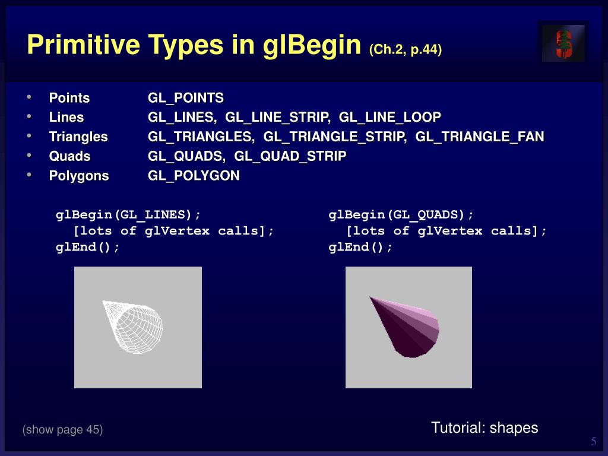Screen dimensions: 608x456
Task: Click 'glEnd();' below the GL_QUADS code
Action: coord(360,248)
